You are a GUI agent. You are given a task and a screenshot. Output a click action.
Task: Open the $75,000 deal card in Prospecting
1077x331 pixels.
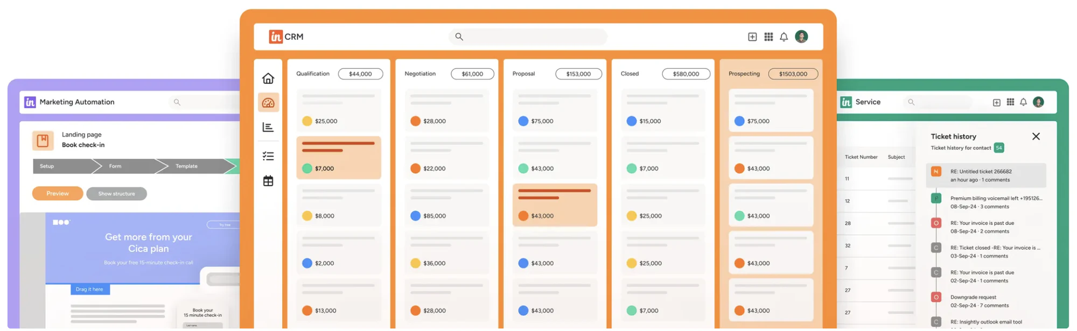coord(771,110)
